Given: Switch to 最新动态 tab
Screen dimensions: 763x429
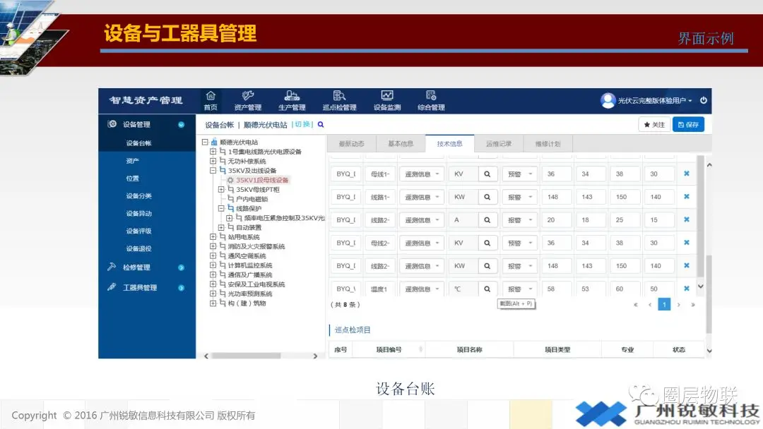Looking at the screenshot, I should tap(351, 144).
